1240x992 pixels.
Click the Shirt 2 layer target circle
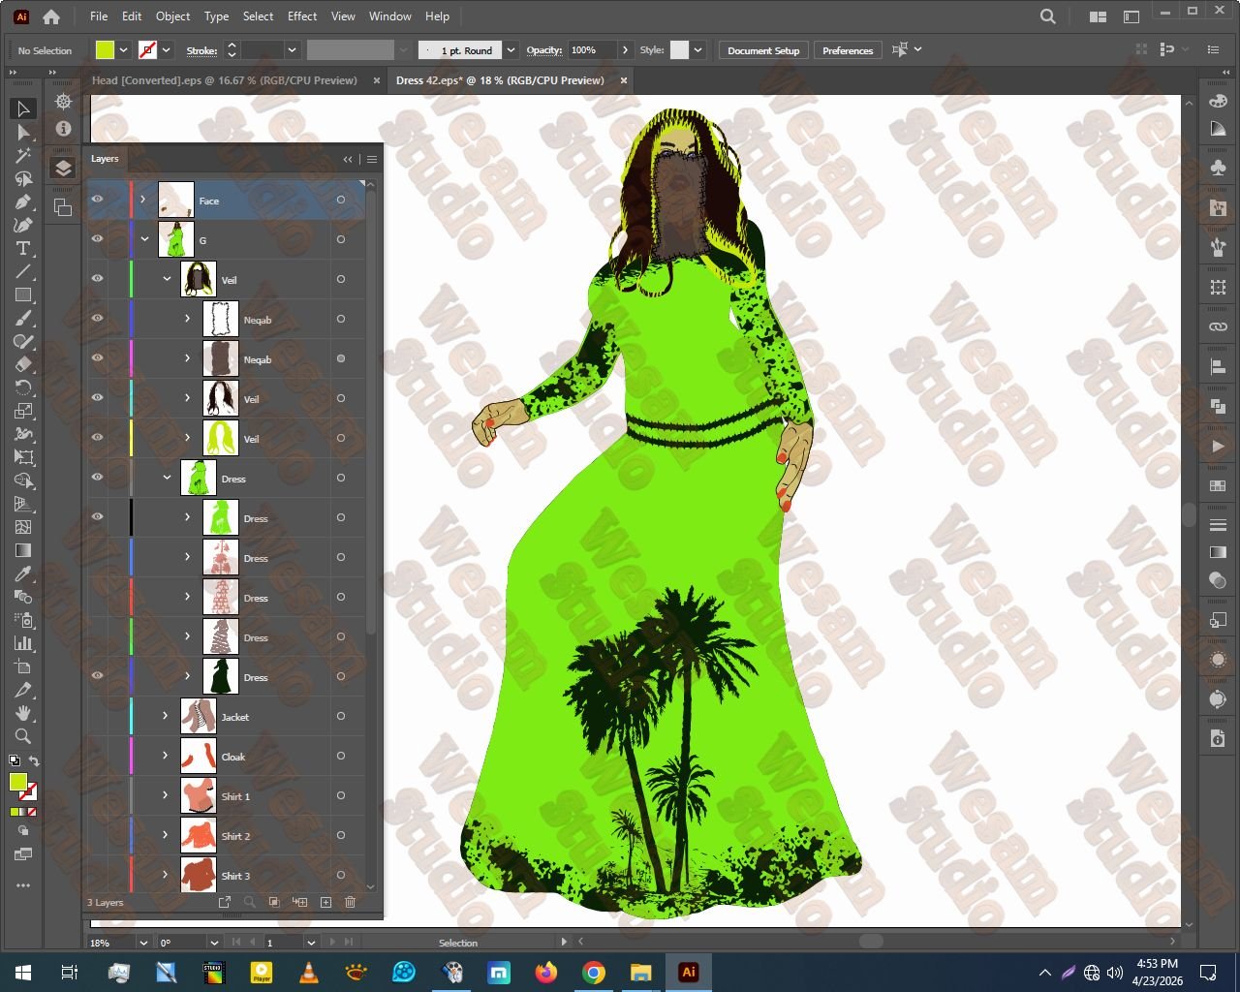click(x=341, y=835)
